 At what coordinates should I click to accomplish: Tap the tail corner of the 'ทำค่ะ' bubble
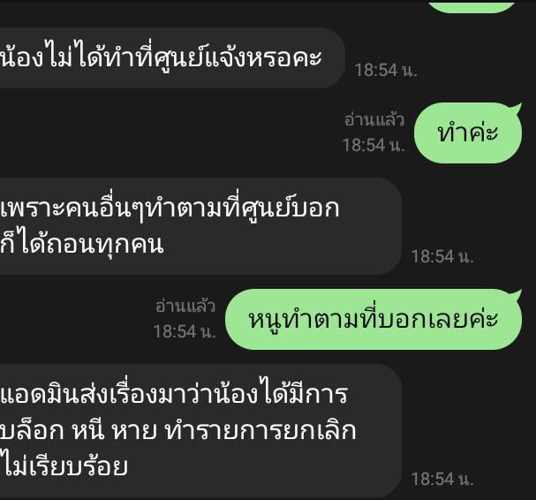517,108
